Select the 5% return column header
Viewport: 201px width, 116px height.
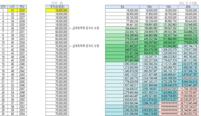pyautogui.click(x=122, y=7)
